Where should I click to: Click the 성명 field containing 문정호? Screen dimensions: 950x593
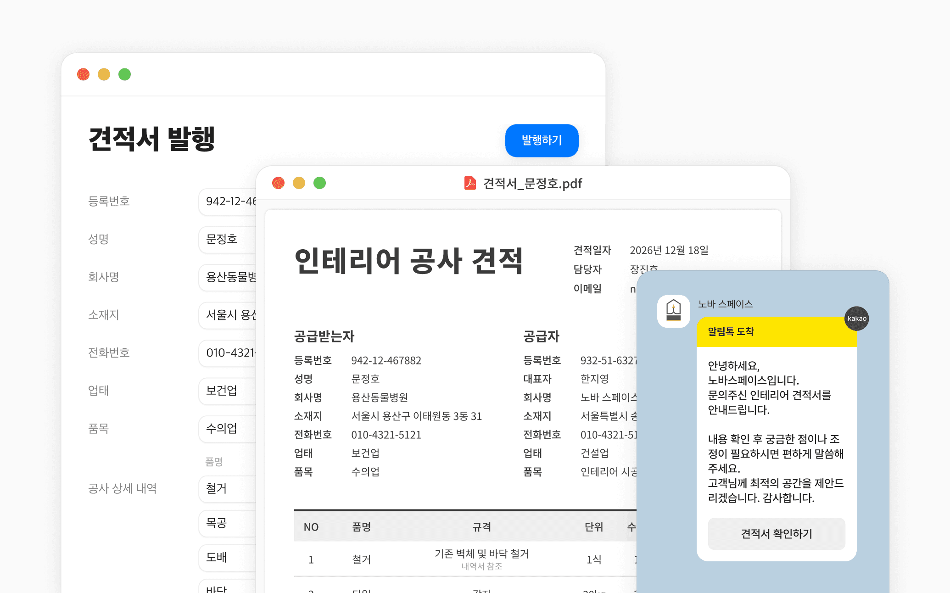pyautogui.click(x=228, y=239)
